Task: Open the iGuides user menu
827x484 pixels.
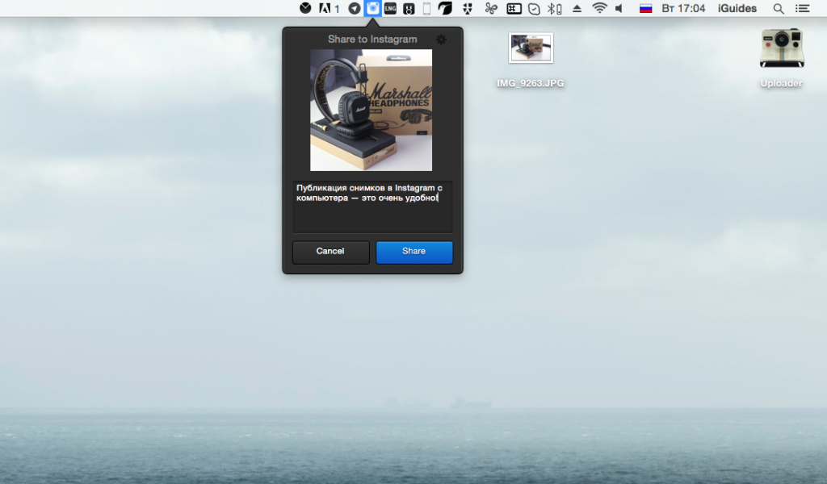Action: [737, 8]
